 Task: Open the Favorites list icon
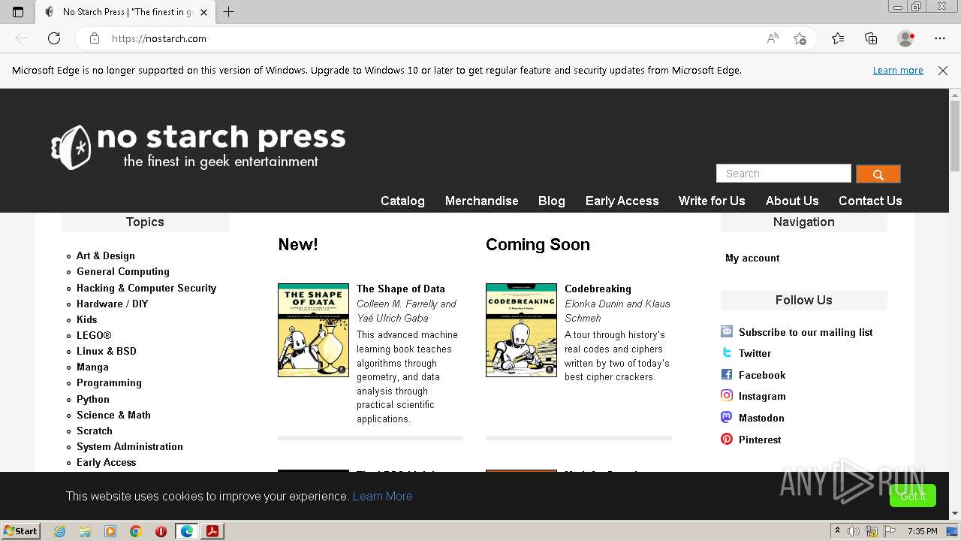(x=838, y=38)
